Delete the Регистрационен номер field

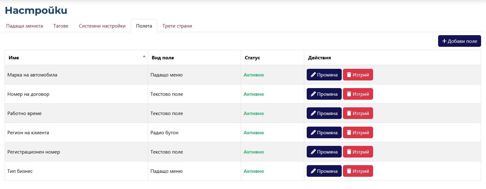coord(358,152)
